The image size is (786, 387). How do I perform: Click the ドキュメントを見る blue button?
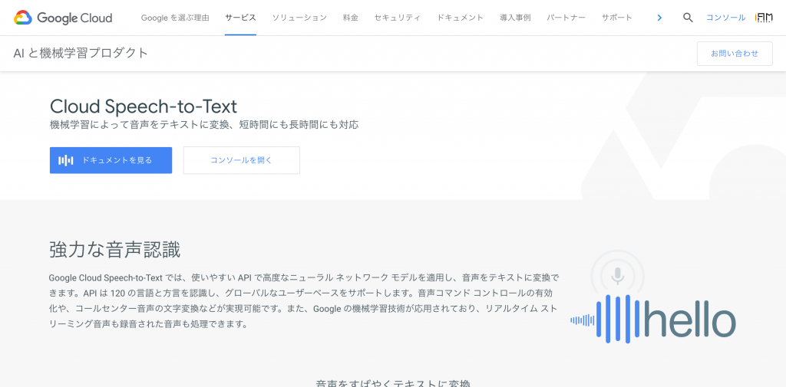pyautogui.click(x=111, y=160)
